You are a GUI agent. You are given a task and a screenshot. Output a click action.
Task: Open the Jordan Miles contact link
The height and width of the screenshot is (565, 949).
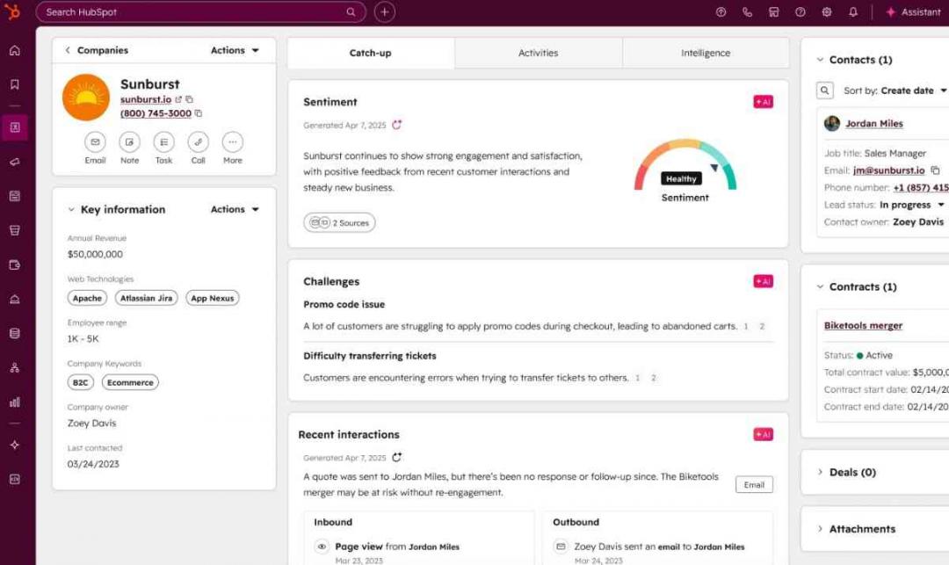[874, 123]
